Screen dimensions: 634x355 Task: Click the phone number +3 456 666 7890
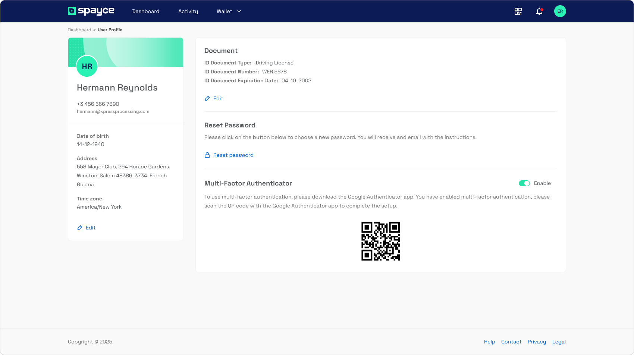(98, 104)
